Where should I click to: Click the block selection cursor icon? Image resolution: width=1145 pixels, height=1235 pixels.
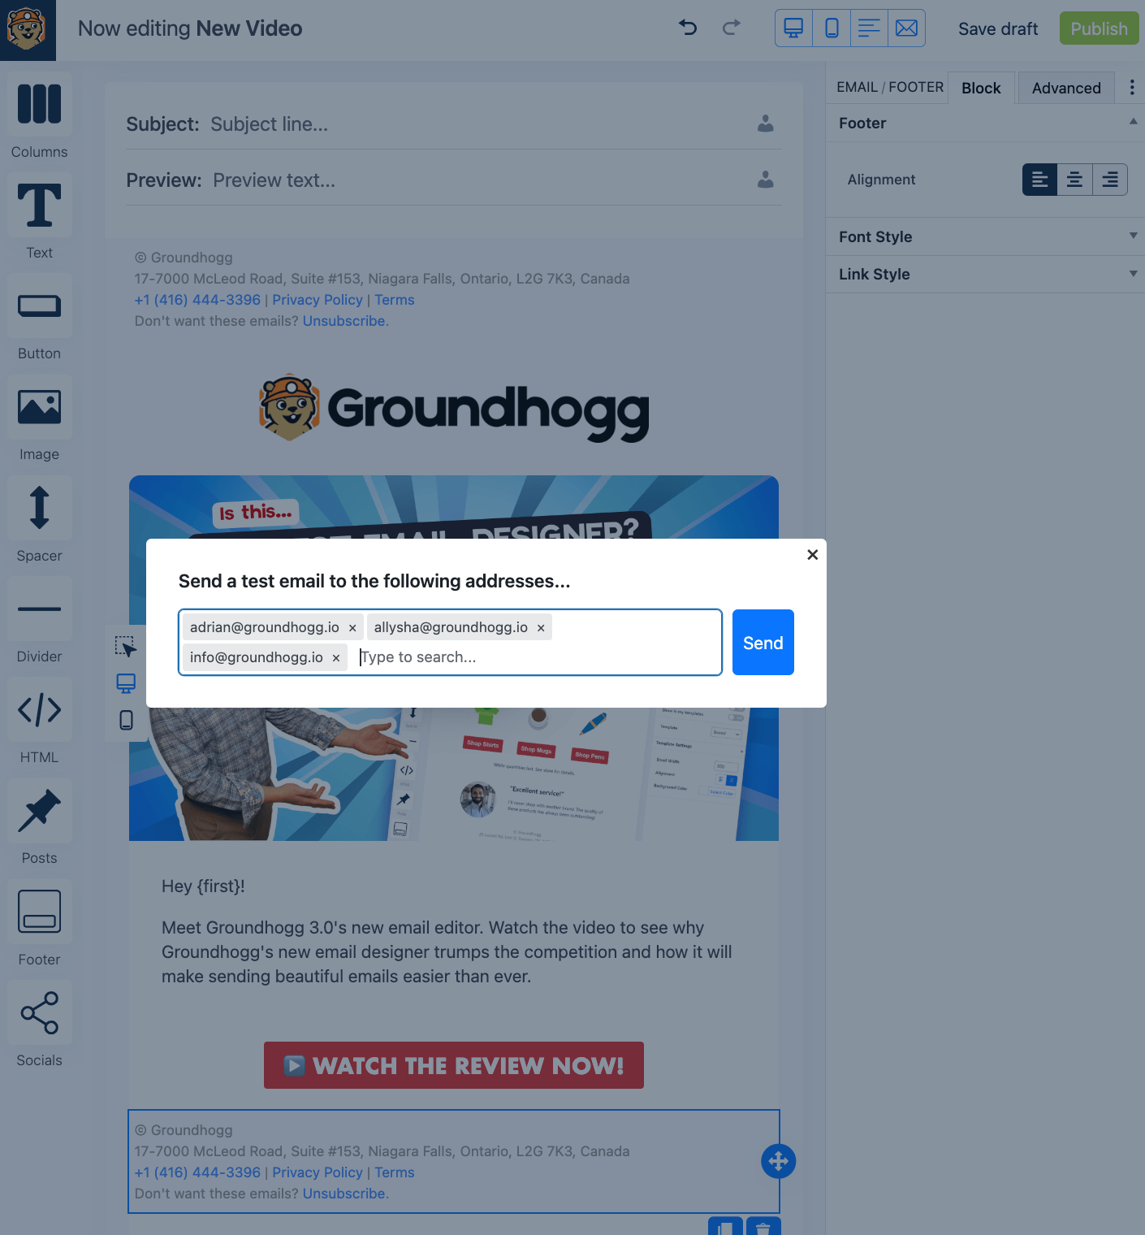126,647
